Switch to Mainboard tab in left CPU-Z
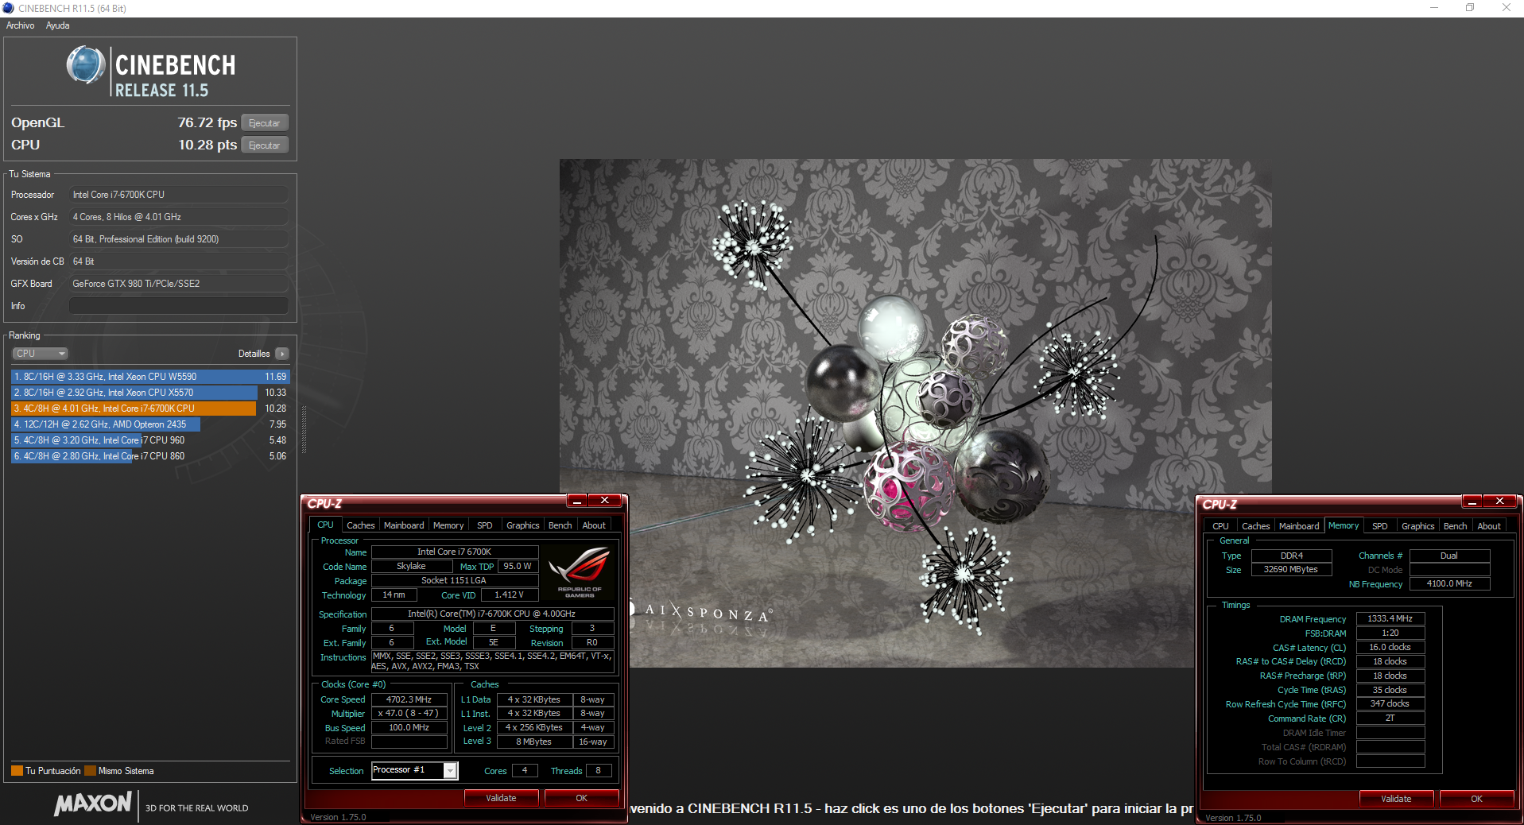Viewport: 1524px width, 825px height. tap(404, 525)
